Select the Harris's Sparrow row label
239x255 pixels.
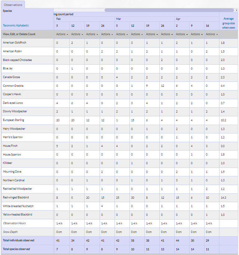pyautogui.click(x=13, y=137)
